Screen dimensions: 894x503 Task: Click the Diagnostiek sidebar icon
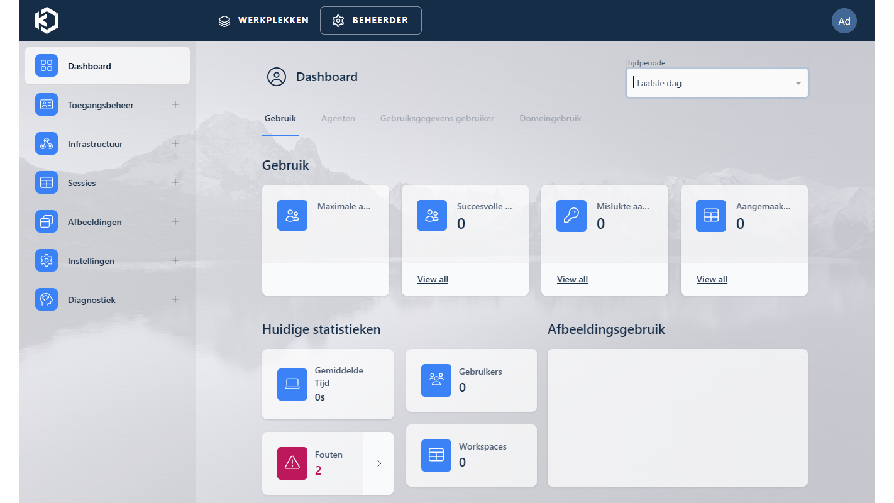[x=46, y=299]
